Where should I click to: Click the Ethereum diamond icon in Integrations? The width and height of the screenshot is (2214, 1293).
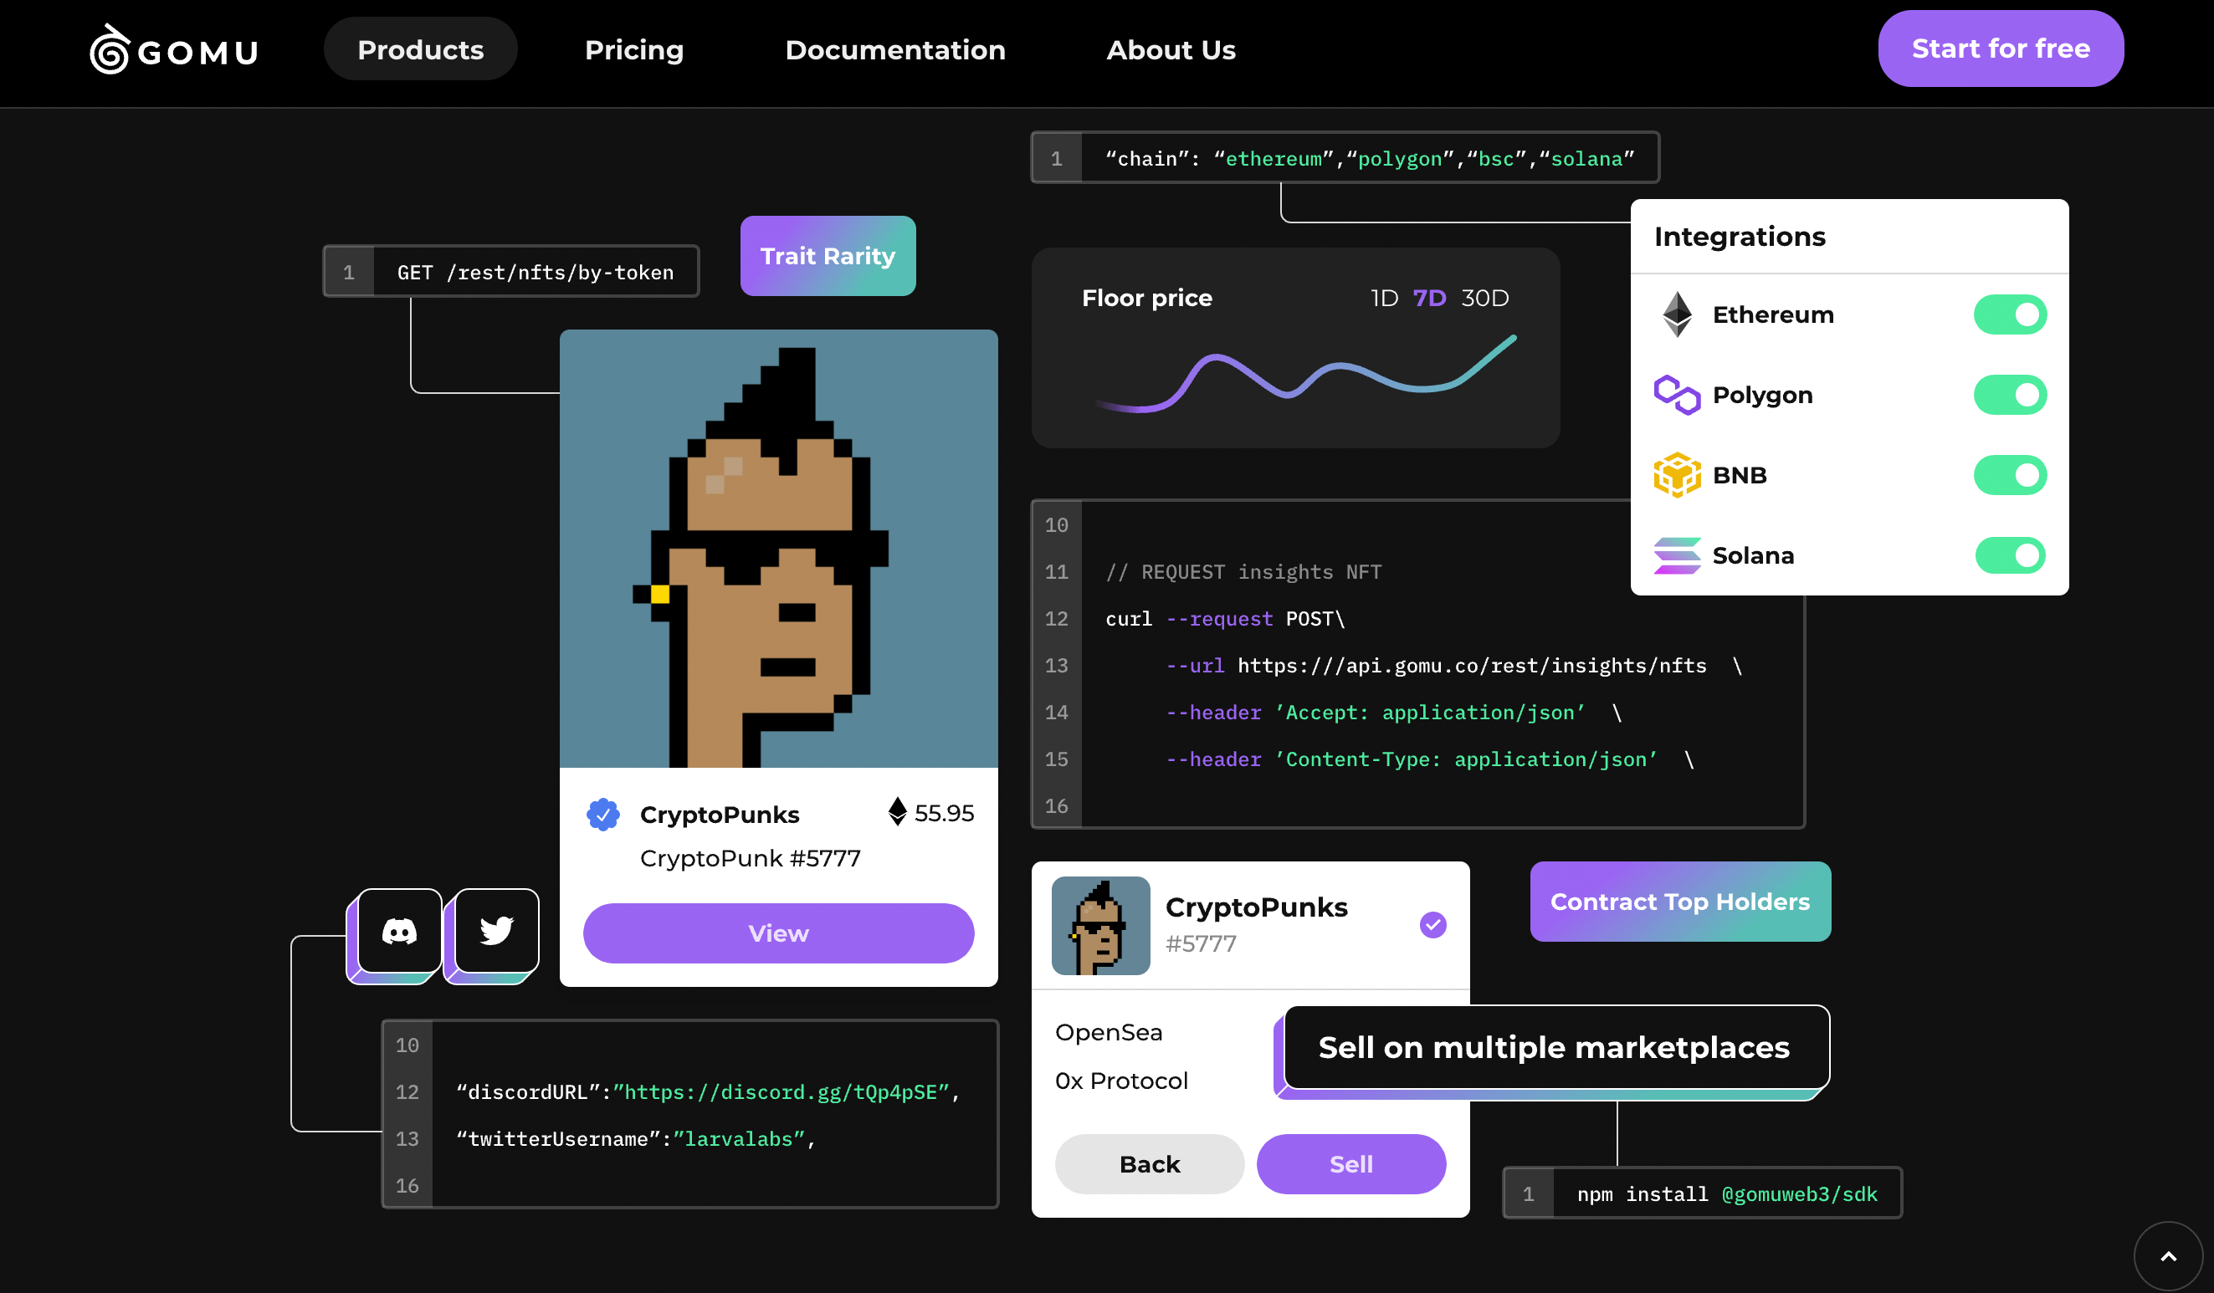coord(1676,314)
